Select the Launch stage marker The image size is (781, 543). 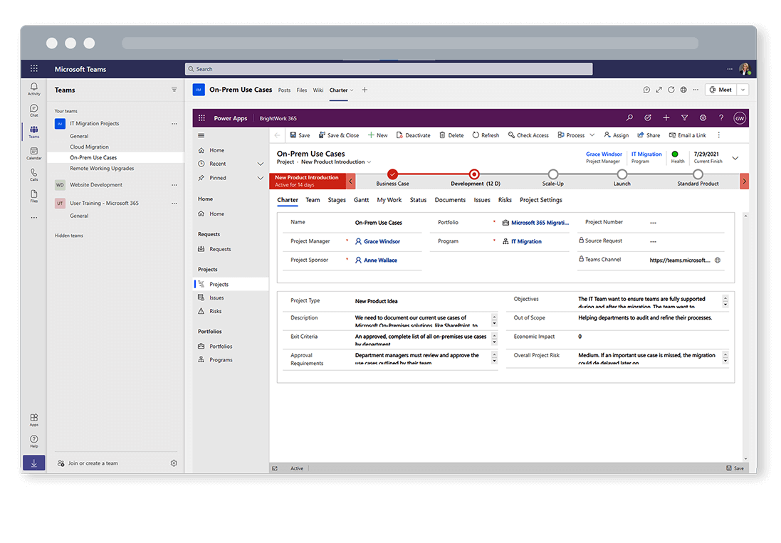point(622,174)
